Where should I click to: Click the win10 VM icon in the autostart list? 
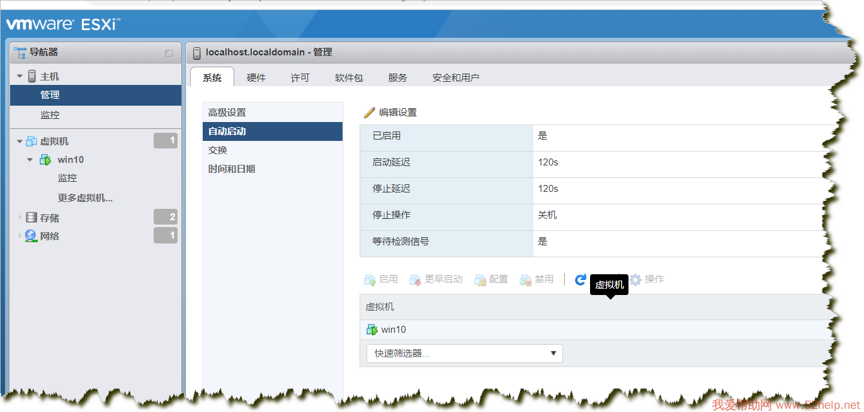(x=372, y=330)
